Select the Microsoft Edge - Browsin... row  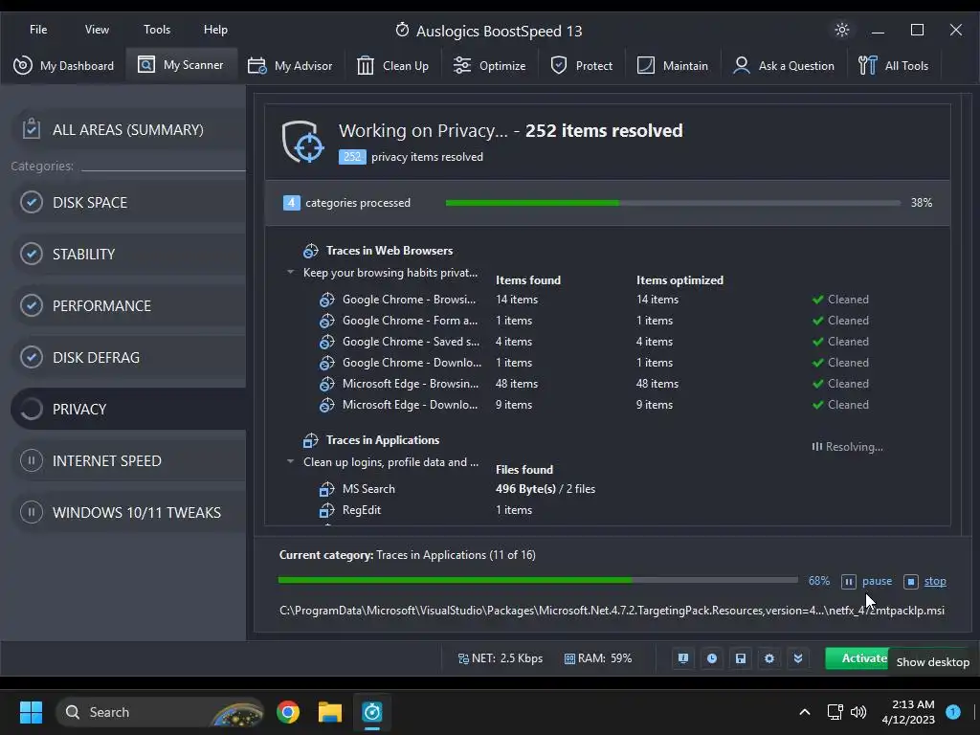click(592, 384)
